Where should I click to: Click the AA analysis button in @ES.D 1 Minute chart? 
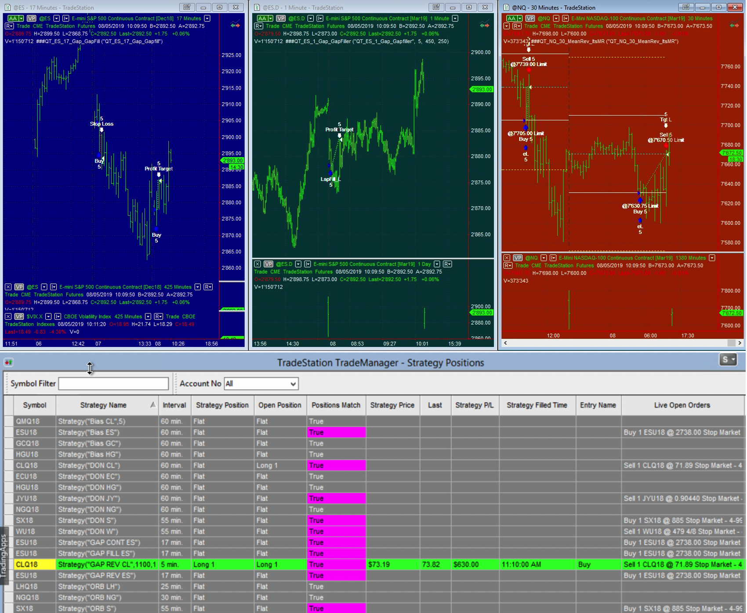click(265, 18)
